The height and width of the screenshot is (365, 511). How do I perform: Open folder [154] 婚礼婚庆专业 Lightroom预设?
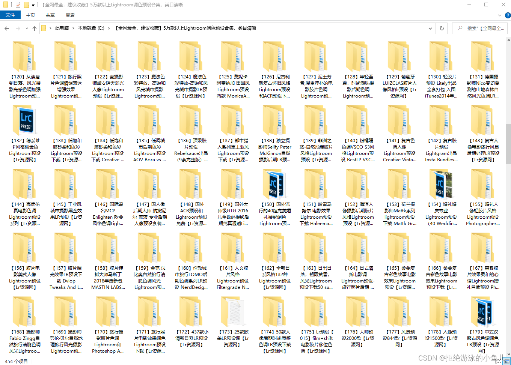tap(441, 184)
